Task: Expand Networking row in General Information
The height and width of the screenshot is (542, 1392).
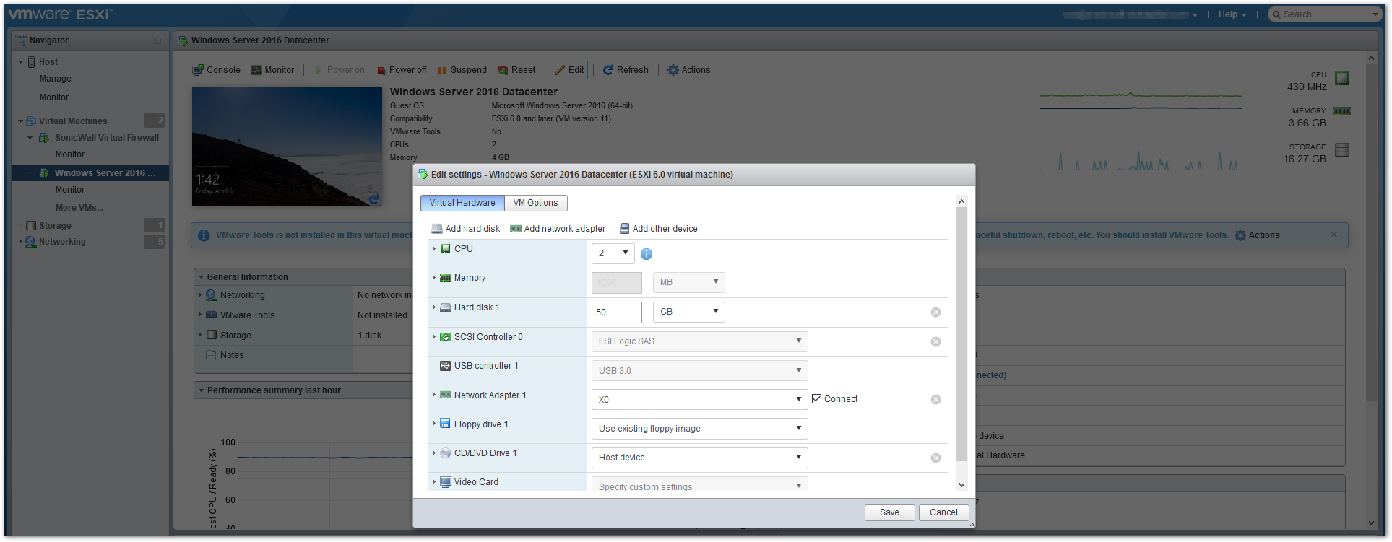Action: [200, 295]
